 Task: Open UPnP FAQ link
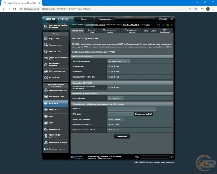[x=91, y=77]
